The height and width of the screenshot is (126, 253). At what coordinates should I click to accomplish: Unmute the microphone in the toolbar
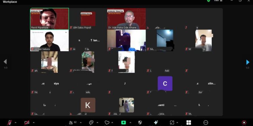point(10,123)
